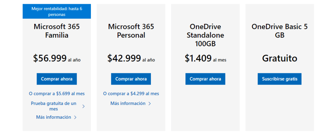
Task: Click the chevron beside Prueba gratuita de un mes
Action: tap(83, 106)
